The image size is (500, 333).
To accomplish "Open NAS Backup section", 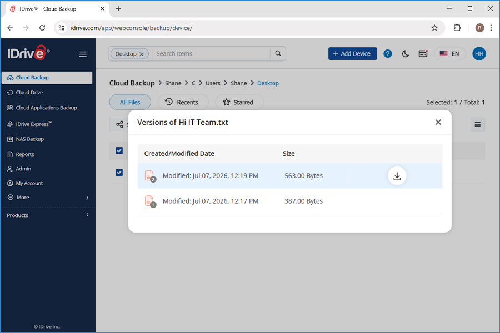I will (x=30, y=139).
